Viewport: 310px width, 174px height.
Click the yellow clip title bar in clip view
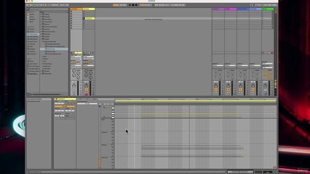click(65, 99)
